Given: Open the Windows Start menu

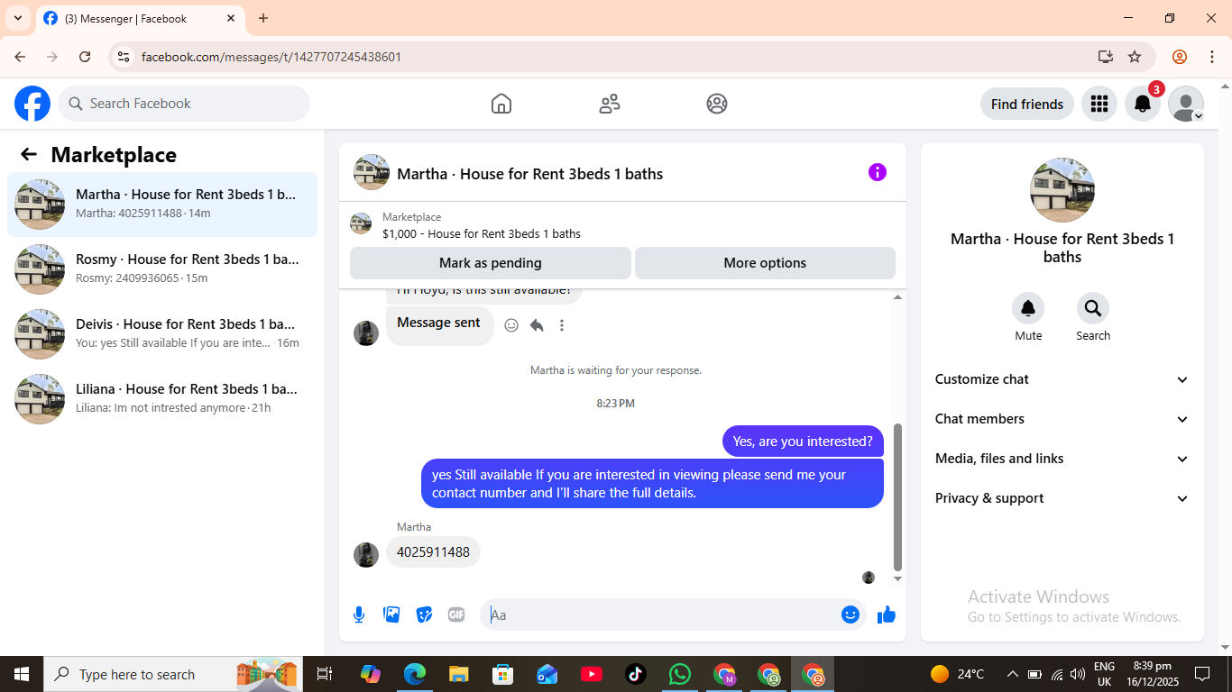Looking at the screenshot, I should coord(22,674).
